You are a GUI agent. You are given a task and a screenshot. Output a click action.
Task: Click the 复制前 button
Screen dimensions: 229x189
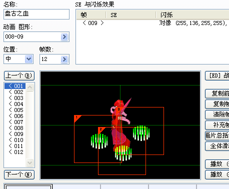click(217, 93)
